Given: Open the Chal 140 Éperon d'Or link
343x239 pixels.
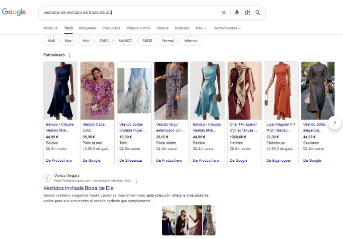Looking at the screenshot, I should click(x=244, y=127).
